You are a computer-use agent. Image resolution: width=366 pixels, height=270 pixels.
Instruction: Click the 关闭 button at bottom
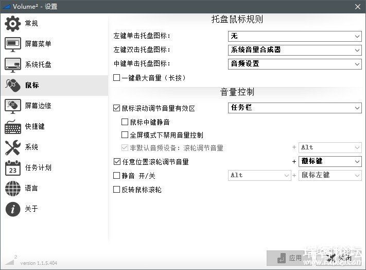(339, 258)
